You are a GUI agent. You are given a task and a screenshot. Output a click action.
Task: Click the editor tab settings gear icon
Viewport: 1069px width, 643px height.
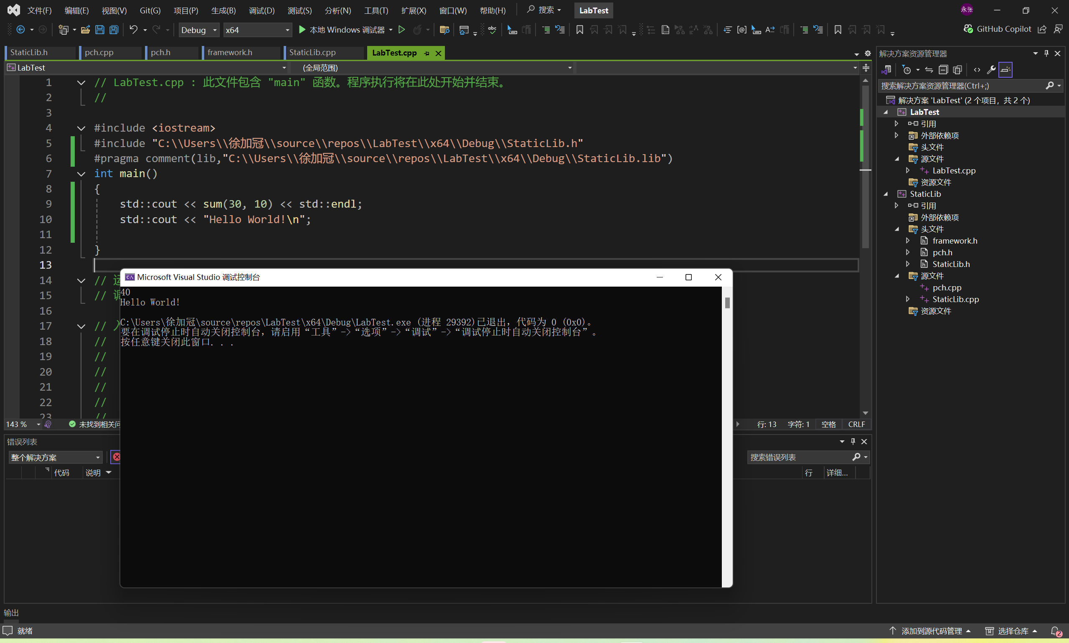[x=868, y=53]
